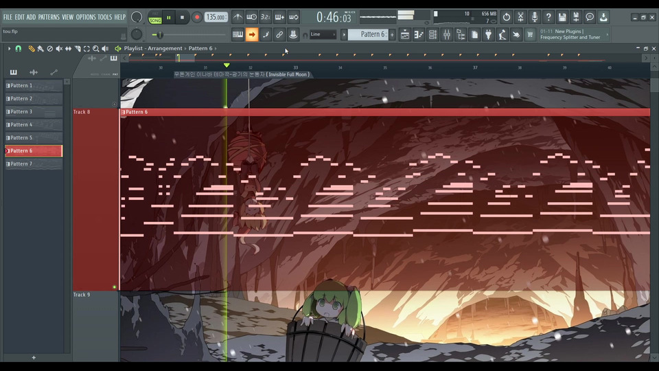Image resolution: width=659 pixels, height=371 pixels.
Task: Toggle the metronome
Action: click(238, 17)
